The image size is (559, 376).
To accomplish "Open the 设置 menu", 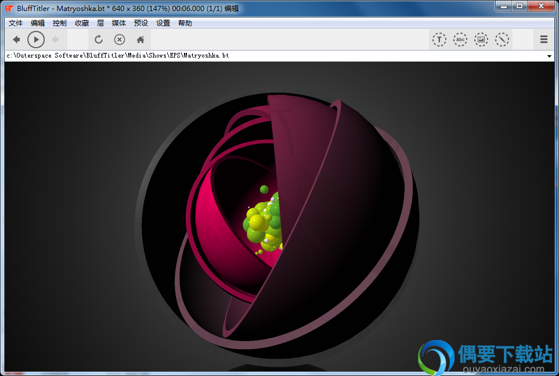I will click(163, 23).
